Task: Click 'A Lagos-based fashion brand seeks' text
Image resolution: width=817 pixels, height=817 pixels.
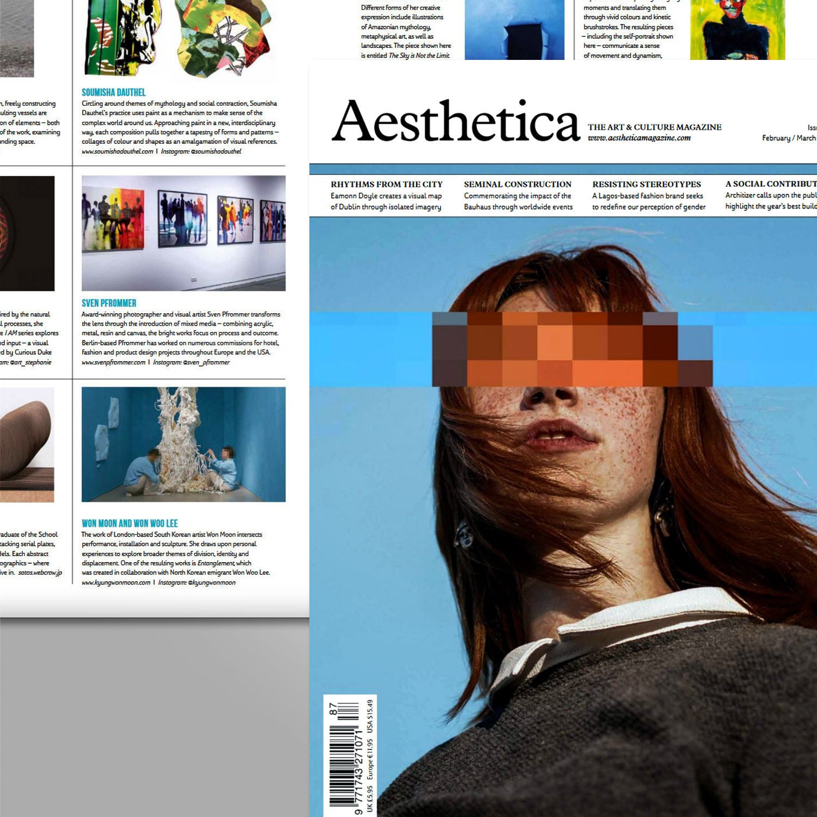Action: [648, 196]
